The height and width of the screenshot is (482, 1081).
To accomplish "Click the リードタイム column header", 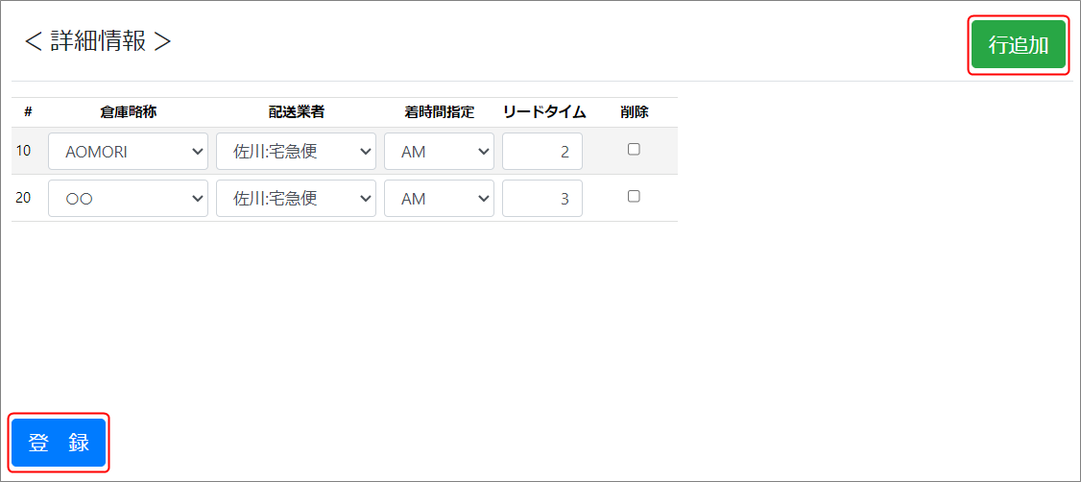I will tap(544, 111).
